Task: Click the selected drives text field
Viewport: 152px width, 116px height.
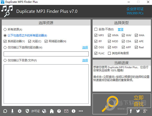Action: (x=46, y=54)
